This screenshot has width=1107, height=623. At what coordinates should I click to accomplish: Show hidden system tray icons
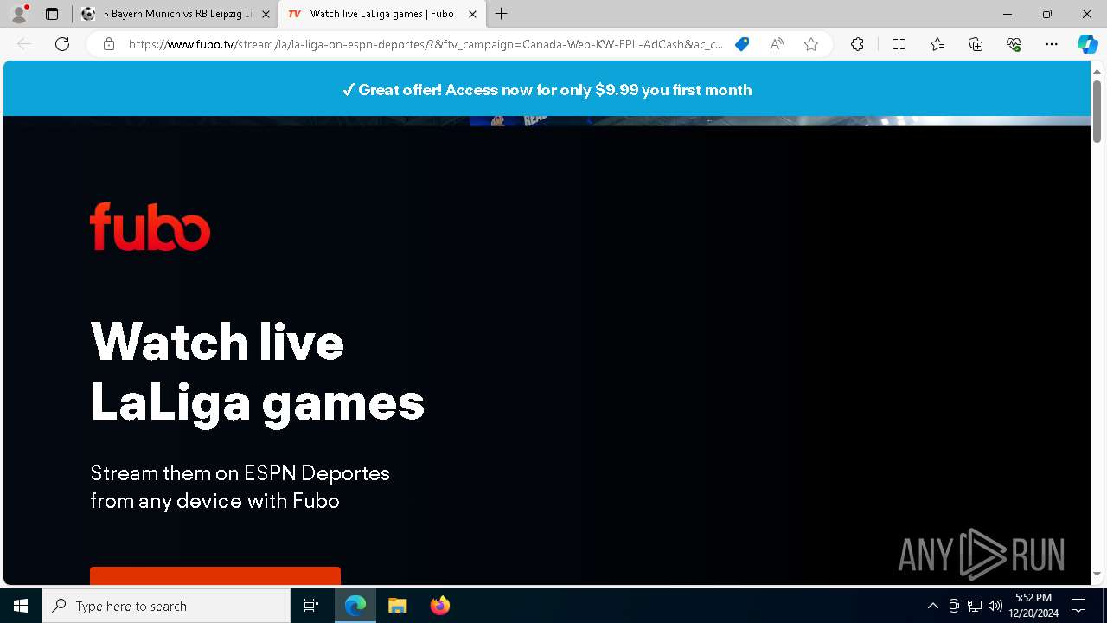[932, 606]
